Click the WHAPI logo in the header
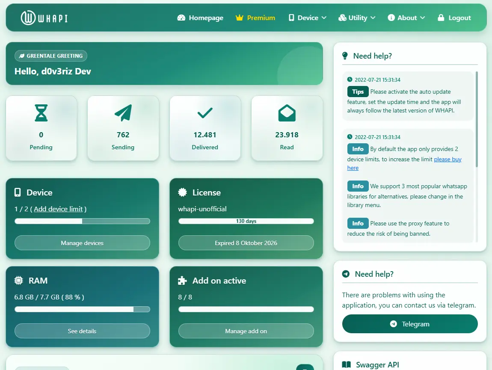The width and height of the screenshot is (492, 370). point(44,18)
